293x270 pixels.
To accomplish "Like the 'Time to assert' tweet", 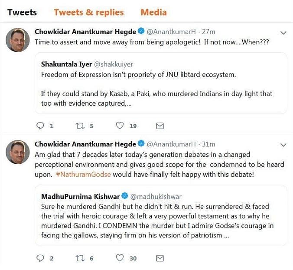I will click(120, 126).
